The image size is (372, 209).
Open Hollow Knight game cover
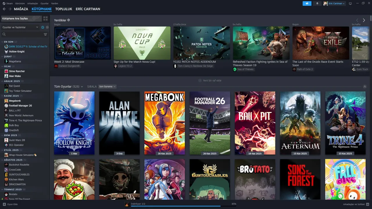tap(74, 123)
